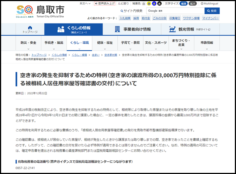Image resolution: width=236 pixels, height=174 pixels.
Task: Expand the 文化・スポーツ menu
Action: (156, 44)
